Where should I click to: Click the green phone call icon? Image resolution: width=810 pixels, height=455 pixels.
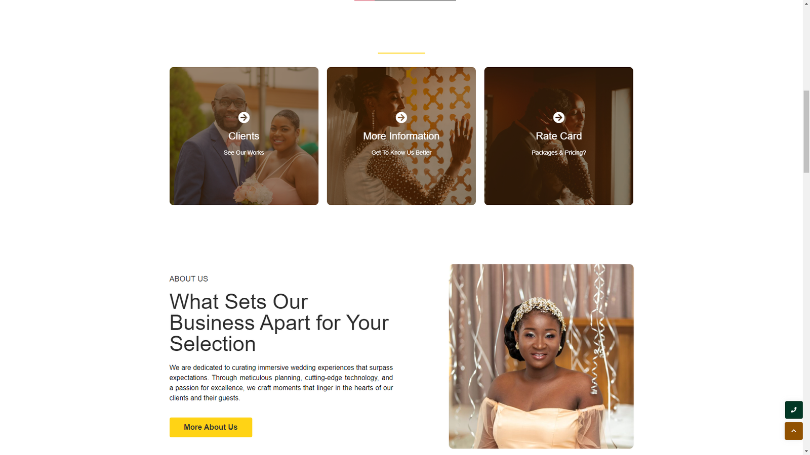coord(793,410)
